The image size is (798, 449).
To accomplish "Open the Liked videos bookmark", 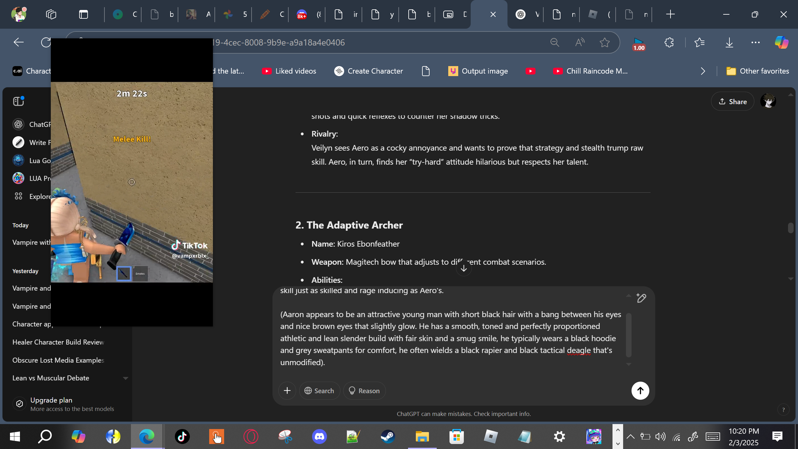I will (289, 71).
